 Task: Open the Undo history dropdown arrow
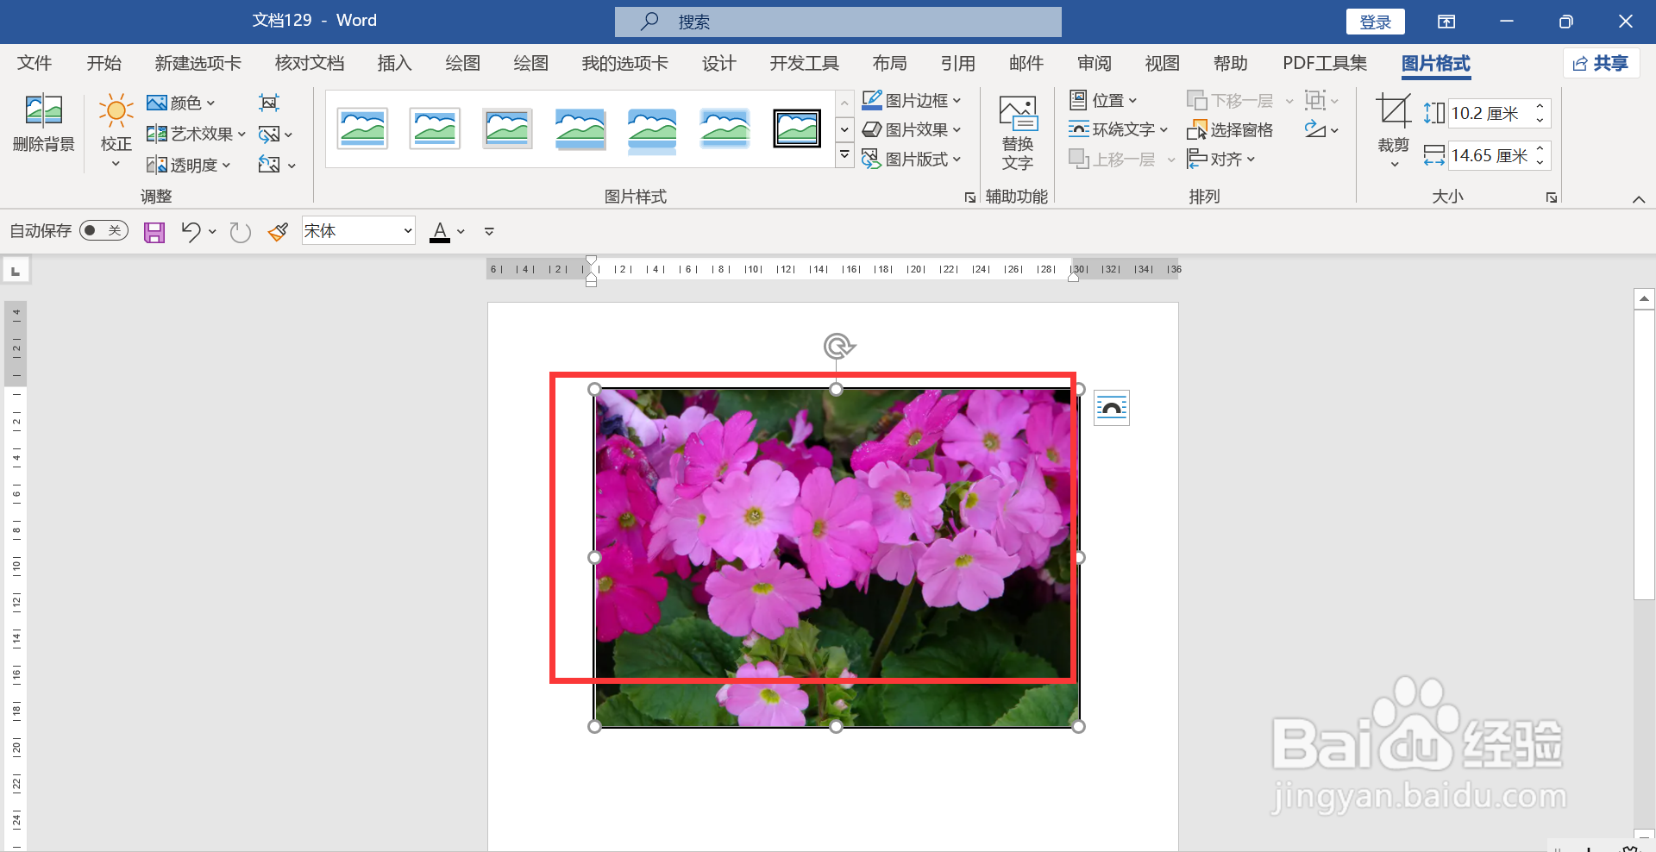(x=212, y=231)
